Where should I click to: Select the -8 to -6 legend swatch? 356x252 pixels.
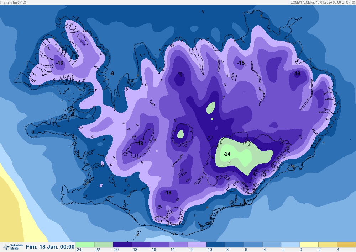235,245
